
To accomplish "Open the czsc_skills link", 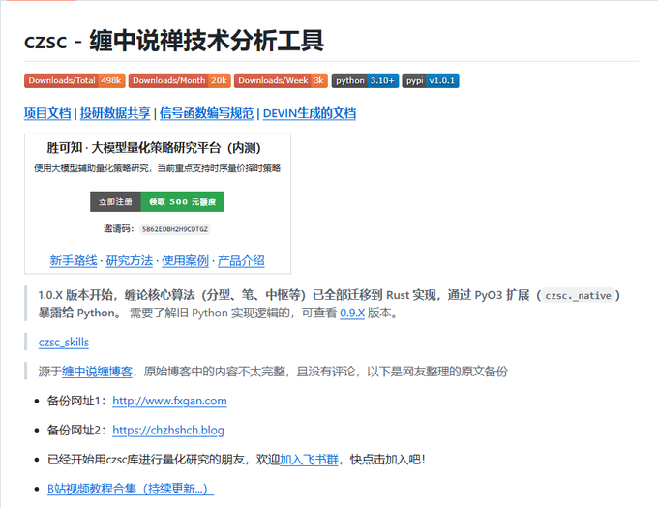I will click(64, 343).
